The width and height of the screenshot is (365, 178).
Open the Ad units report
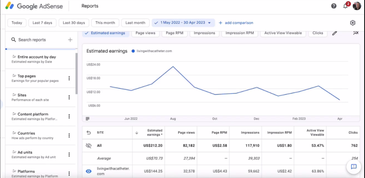(x=40, y=154)
